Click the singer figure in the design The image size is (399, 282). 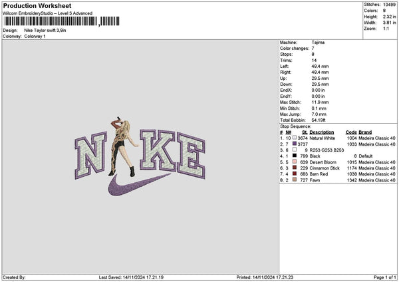coord(124,146)
